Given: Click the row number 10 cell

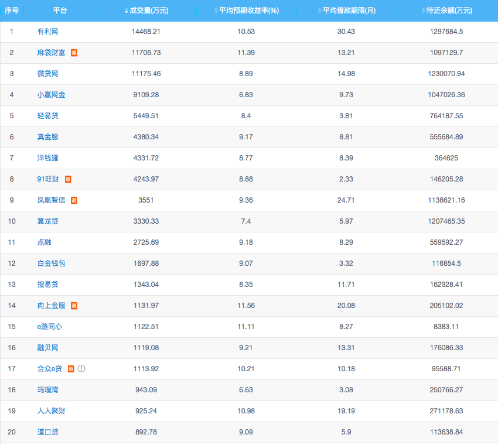Looking at the screenshot, I should (x=12, y=221).
